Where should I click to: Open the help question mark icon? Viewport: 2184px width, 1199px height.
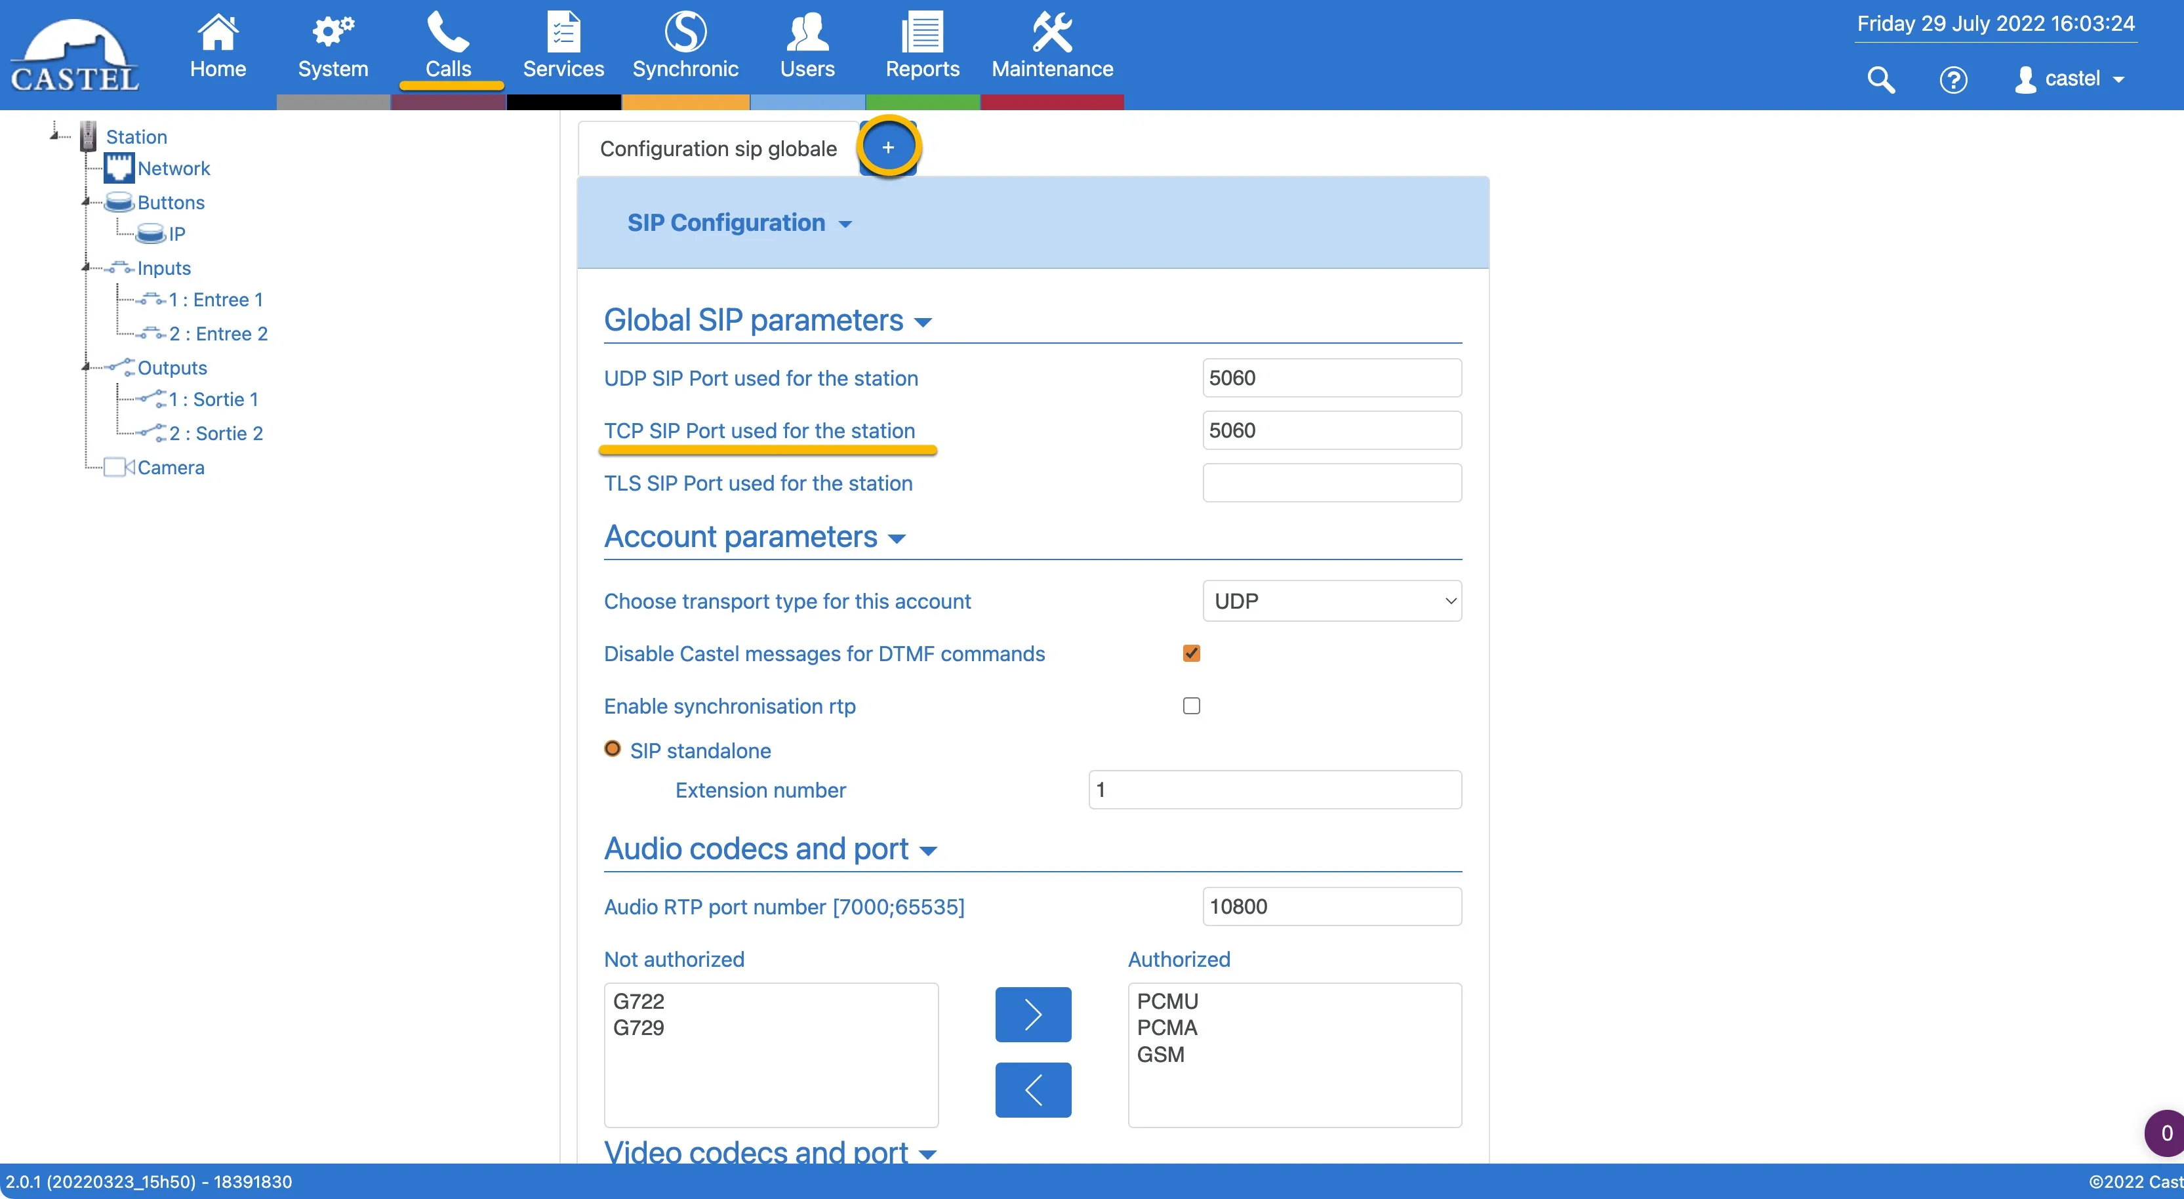[x=1953, y=80]
